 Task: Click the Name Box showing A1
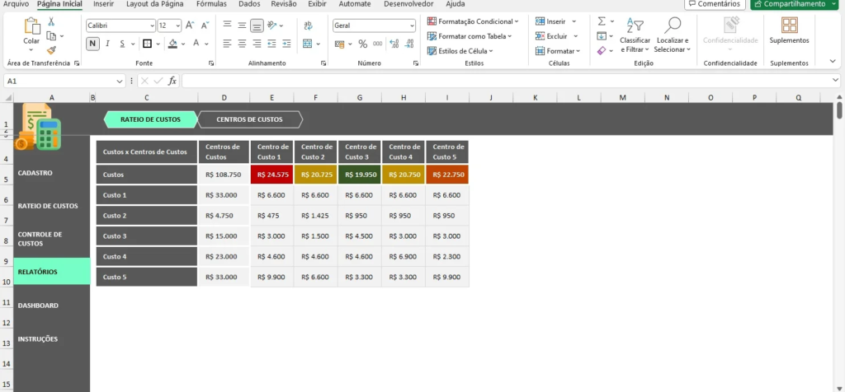pyautogui.click(x=64, y=81)
